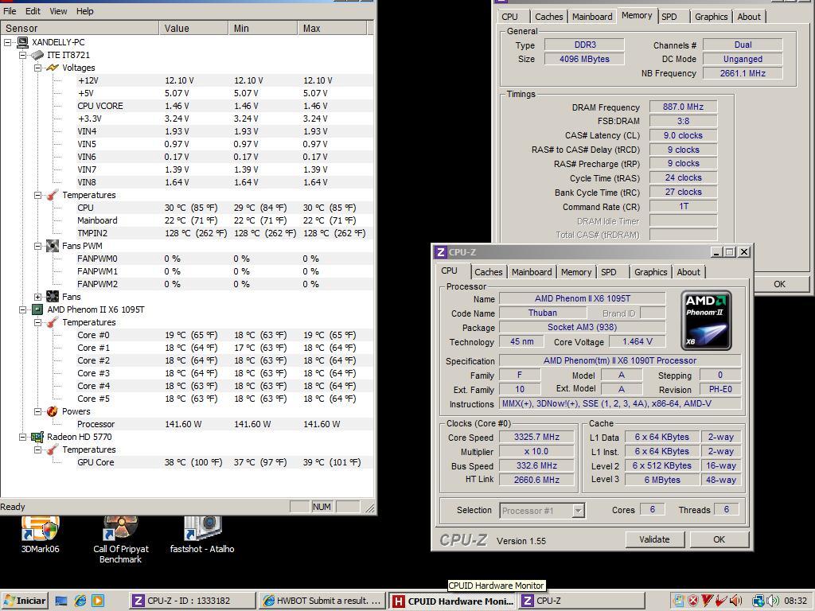Viewport: 815px width, 611px height.
Task: Click the Core Speed 3325.7 MHz value
Action: [x=536, y=437]
